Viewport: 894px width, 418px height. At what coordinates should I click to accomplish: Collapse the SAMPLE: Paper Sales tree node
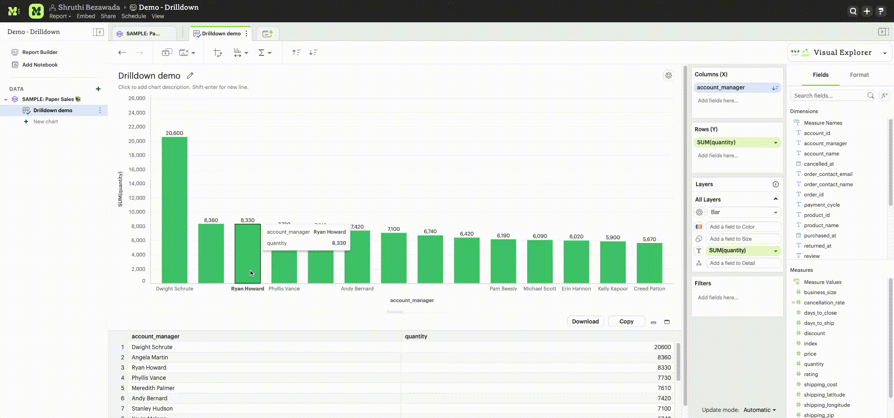pyautogui.click(x=6, y=100)
